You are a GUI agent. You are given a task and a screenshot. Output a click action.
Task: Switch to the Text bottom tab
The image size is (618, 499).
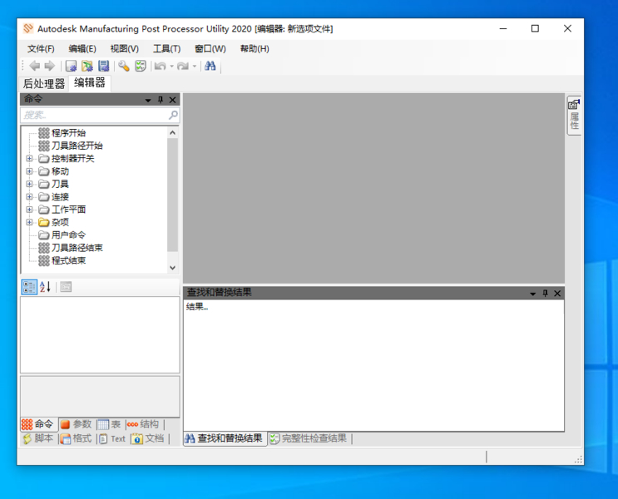(112, 438)
